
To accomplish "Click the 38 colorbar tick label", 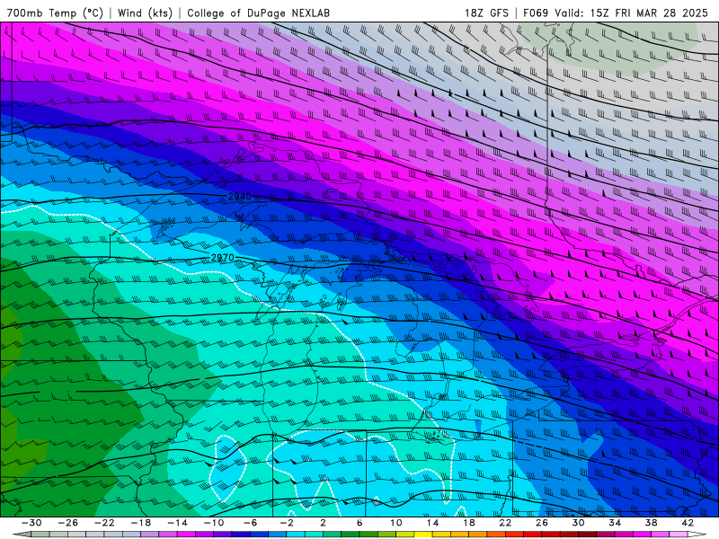I will click(651, 523).
